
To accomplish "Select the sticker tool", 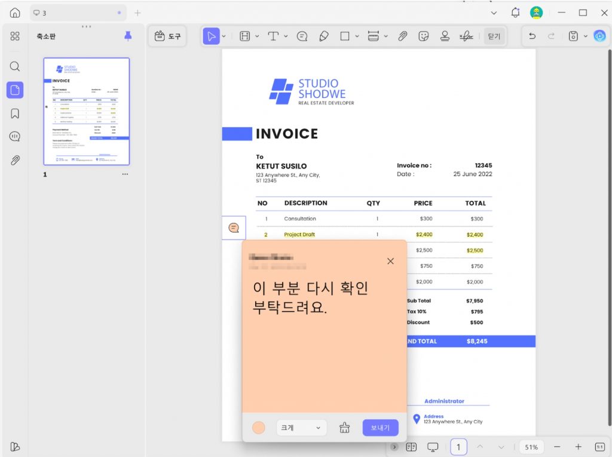I will point(424,36).
